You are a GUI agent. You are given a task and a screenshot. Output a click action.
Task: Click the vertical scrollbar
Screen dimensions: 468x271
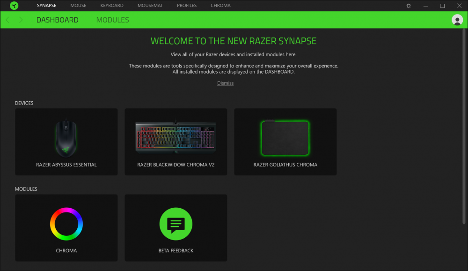(464, 126)
